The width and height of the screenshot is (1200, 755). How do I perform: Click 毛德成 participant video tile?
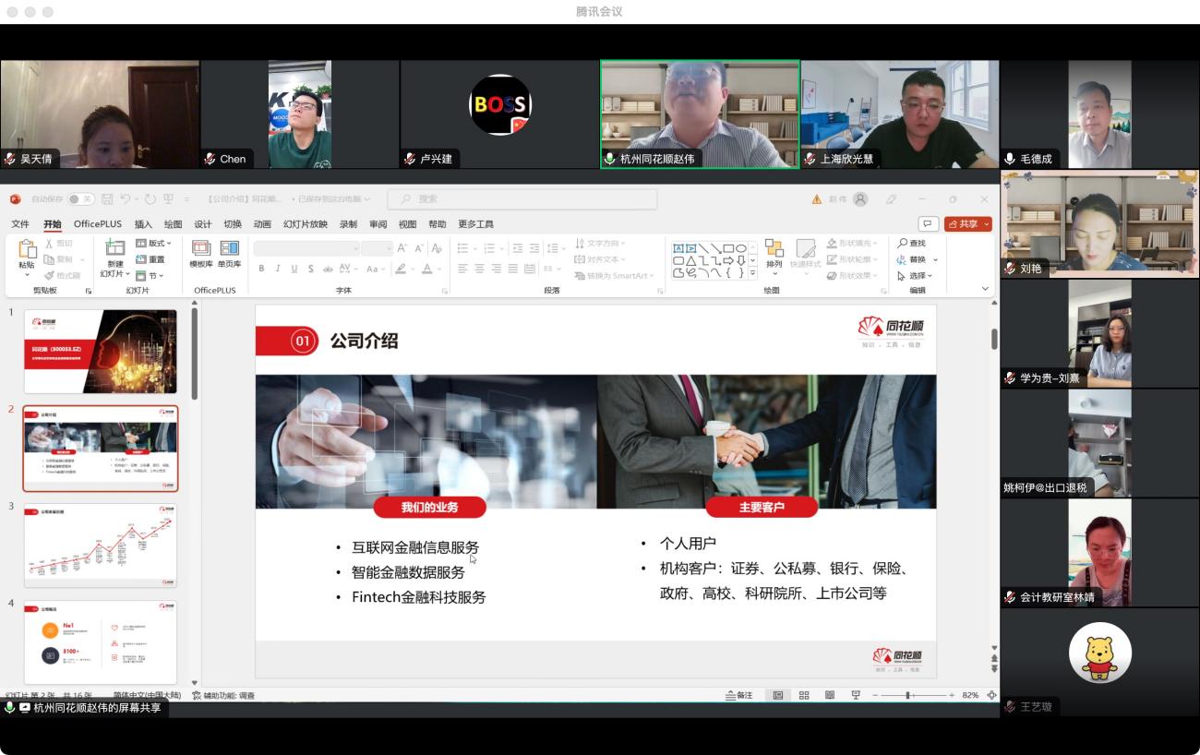coord(1099,114)
